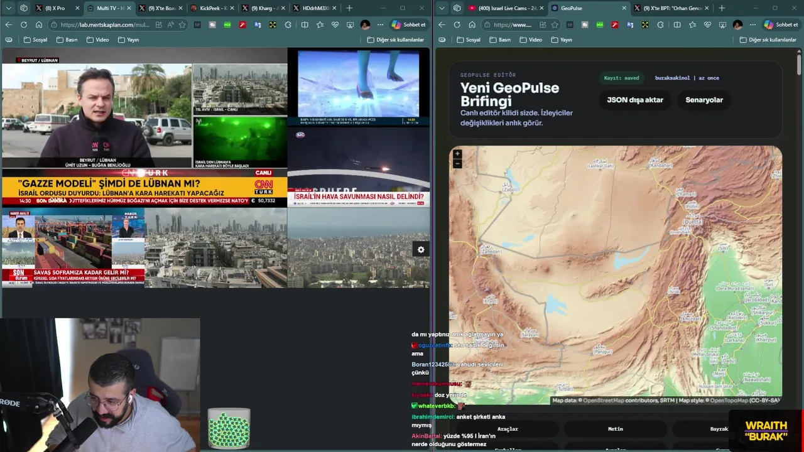Zoom in on the GeoPulse map
804x452 pixels.
pyautogui.click(x=457, y=154)
